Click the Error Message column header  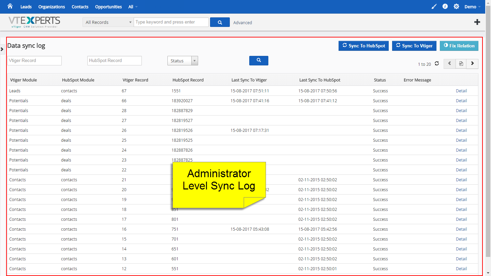click(417, 80)
